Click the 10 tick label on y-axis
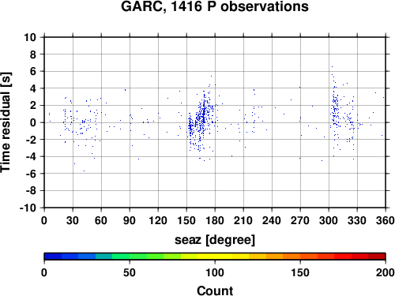 30,37
